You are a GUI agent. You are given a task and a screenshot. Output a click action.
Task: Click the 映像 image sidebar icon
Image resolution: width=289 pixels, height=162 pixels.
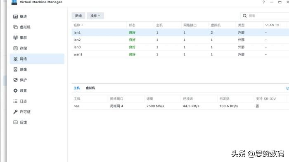click(16, 69)
